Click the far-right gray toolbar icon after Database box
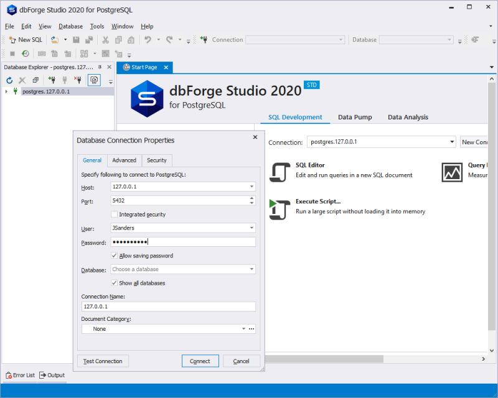 click(475, 40)
